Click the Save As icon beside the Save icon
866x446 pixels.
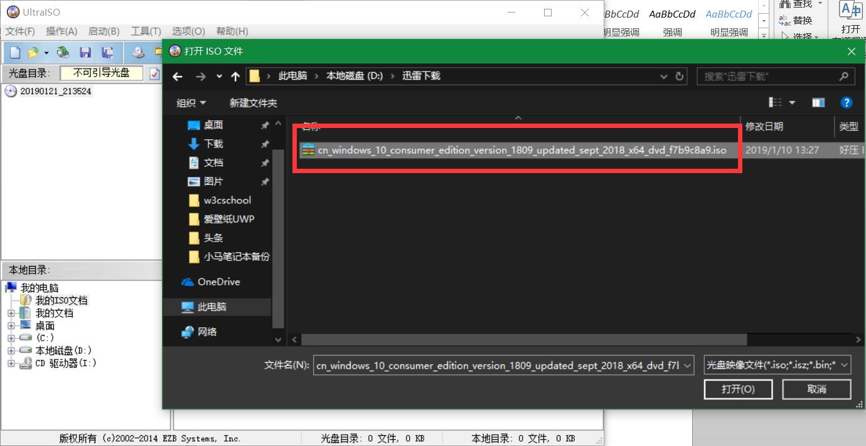click(x=107, y=52)
